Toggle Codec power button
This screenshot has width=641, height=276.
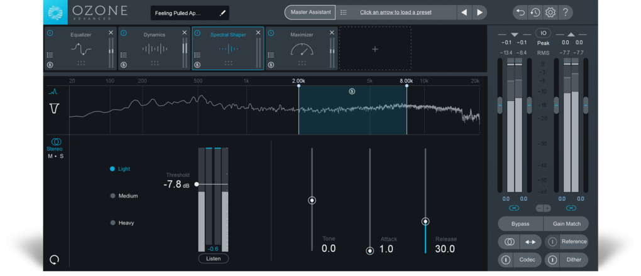506,260
